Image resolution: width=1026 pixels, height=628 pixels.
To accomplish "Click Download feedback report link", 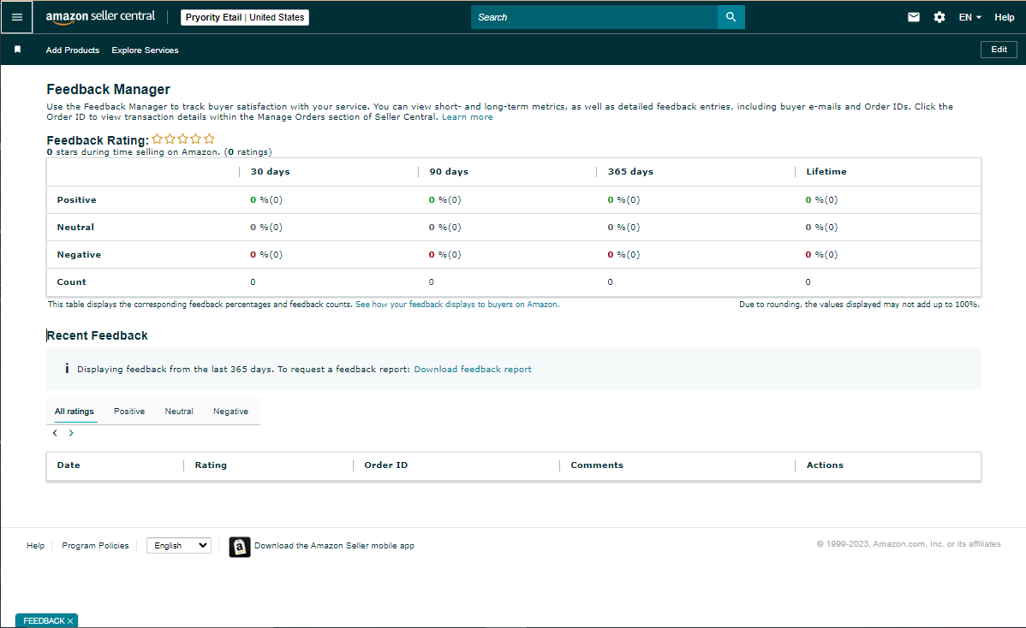I will point(473,370).
